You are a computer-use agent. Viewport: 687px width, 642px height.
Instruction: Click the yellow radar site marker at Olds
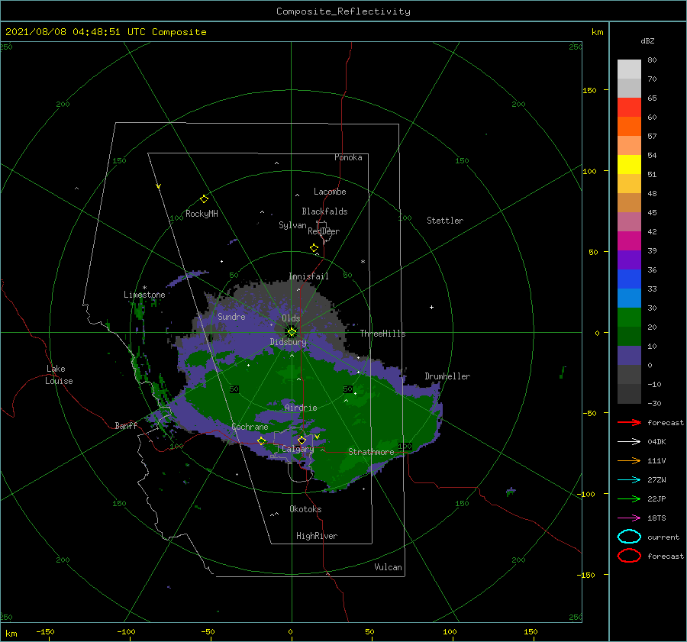pyautogui.click(x=292, y=332)
